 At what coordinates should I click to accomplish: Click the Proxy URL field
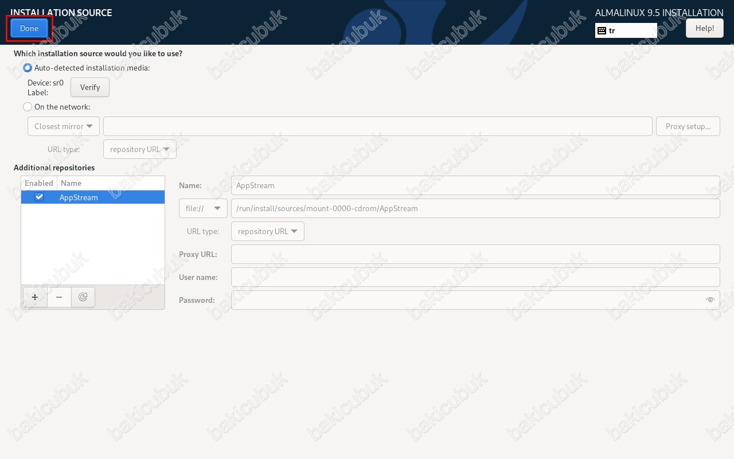pyautogui.click(x=475, y=254)
